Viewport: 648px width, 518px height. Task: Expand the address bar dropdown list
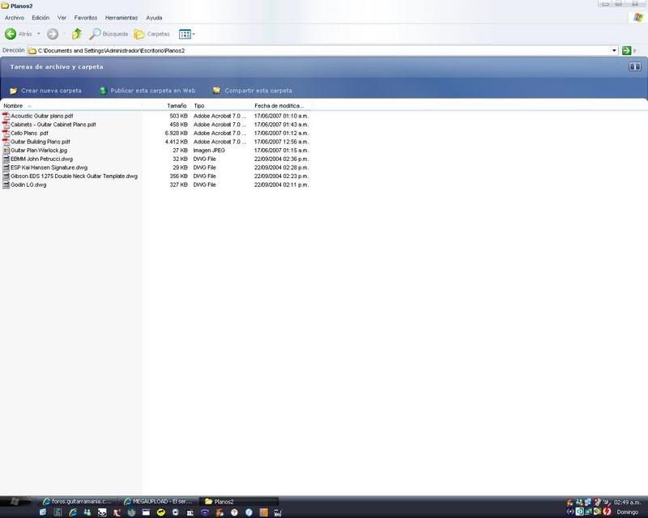614,50
